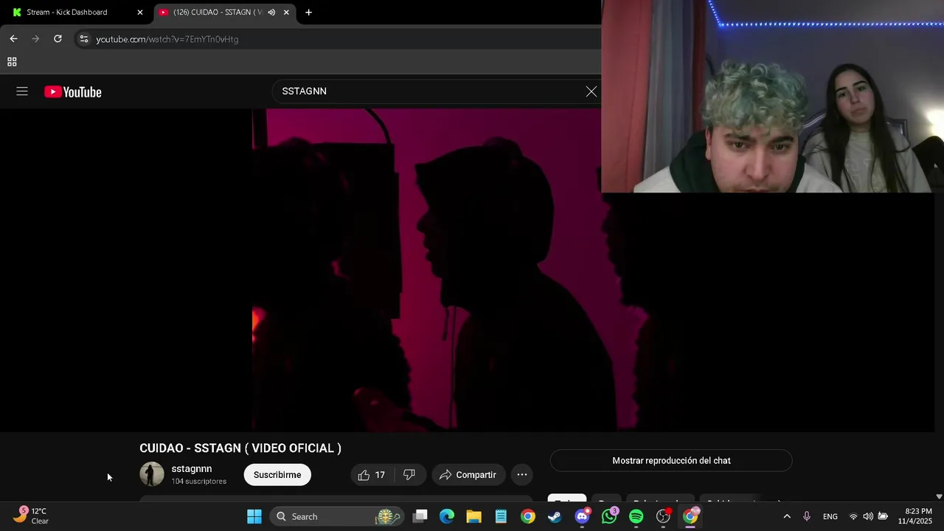Close the Kick Dashboard tab

click(x=140, y=13)
